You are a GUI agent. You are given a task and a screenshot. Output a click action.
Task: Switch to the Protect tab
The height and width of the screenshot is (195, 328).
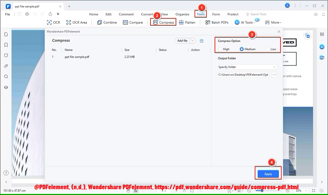coord(233,14)
